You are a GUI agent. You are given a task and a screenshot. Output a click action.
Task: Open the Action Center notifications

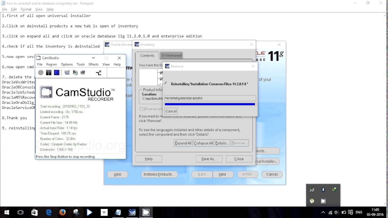[351, 213]
